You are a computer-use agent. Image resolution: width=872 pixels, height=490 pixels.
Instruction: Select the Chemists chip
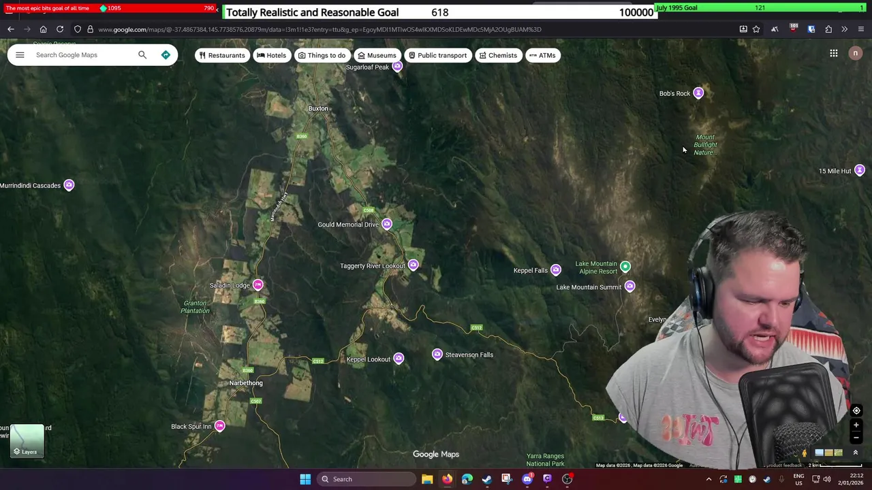(x=498, y=55)
